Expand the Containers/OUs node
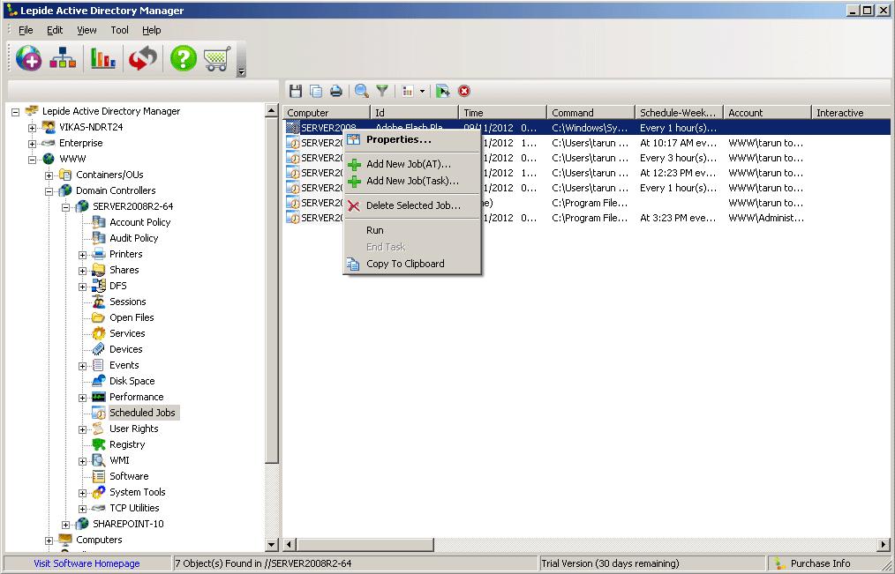Screen dimensions: 895x574 tap(49, 175)
